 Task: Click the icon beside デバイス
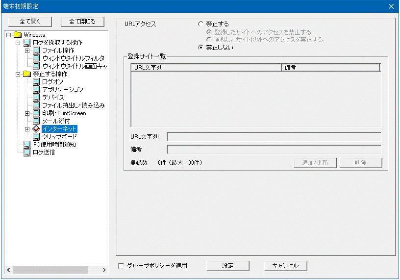point(36,98)
